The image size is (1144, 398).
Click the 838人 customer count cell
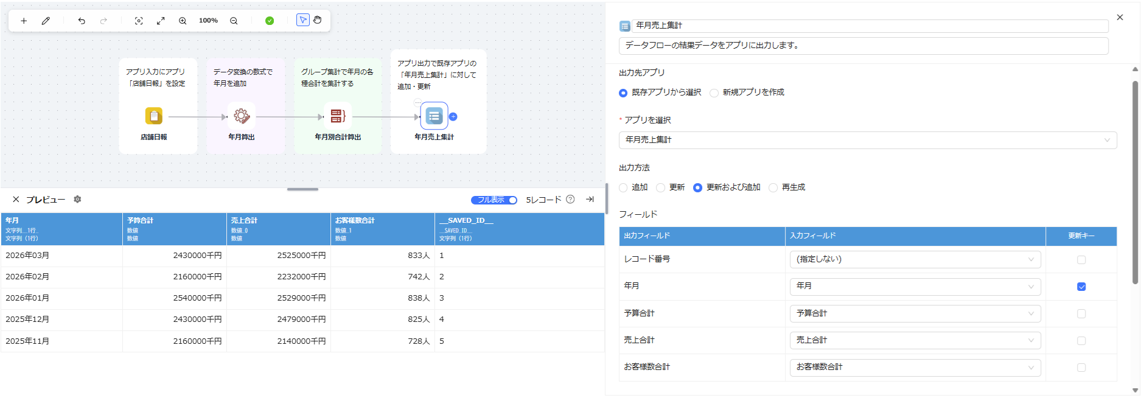383,298
